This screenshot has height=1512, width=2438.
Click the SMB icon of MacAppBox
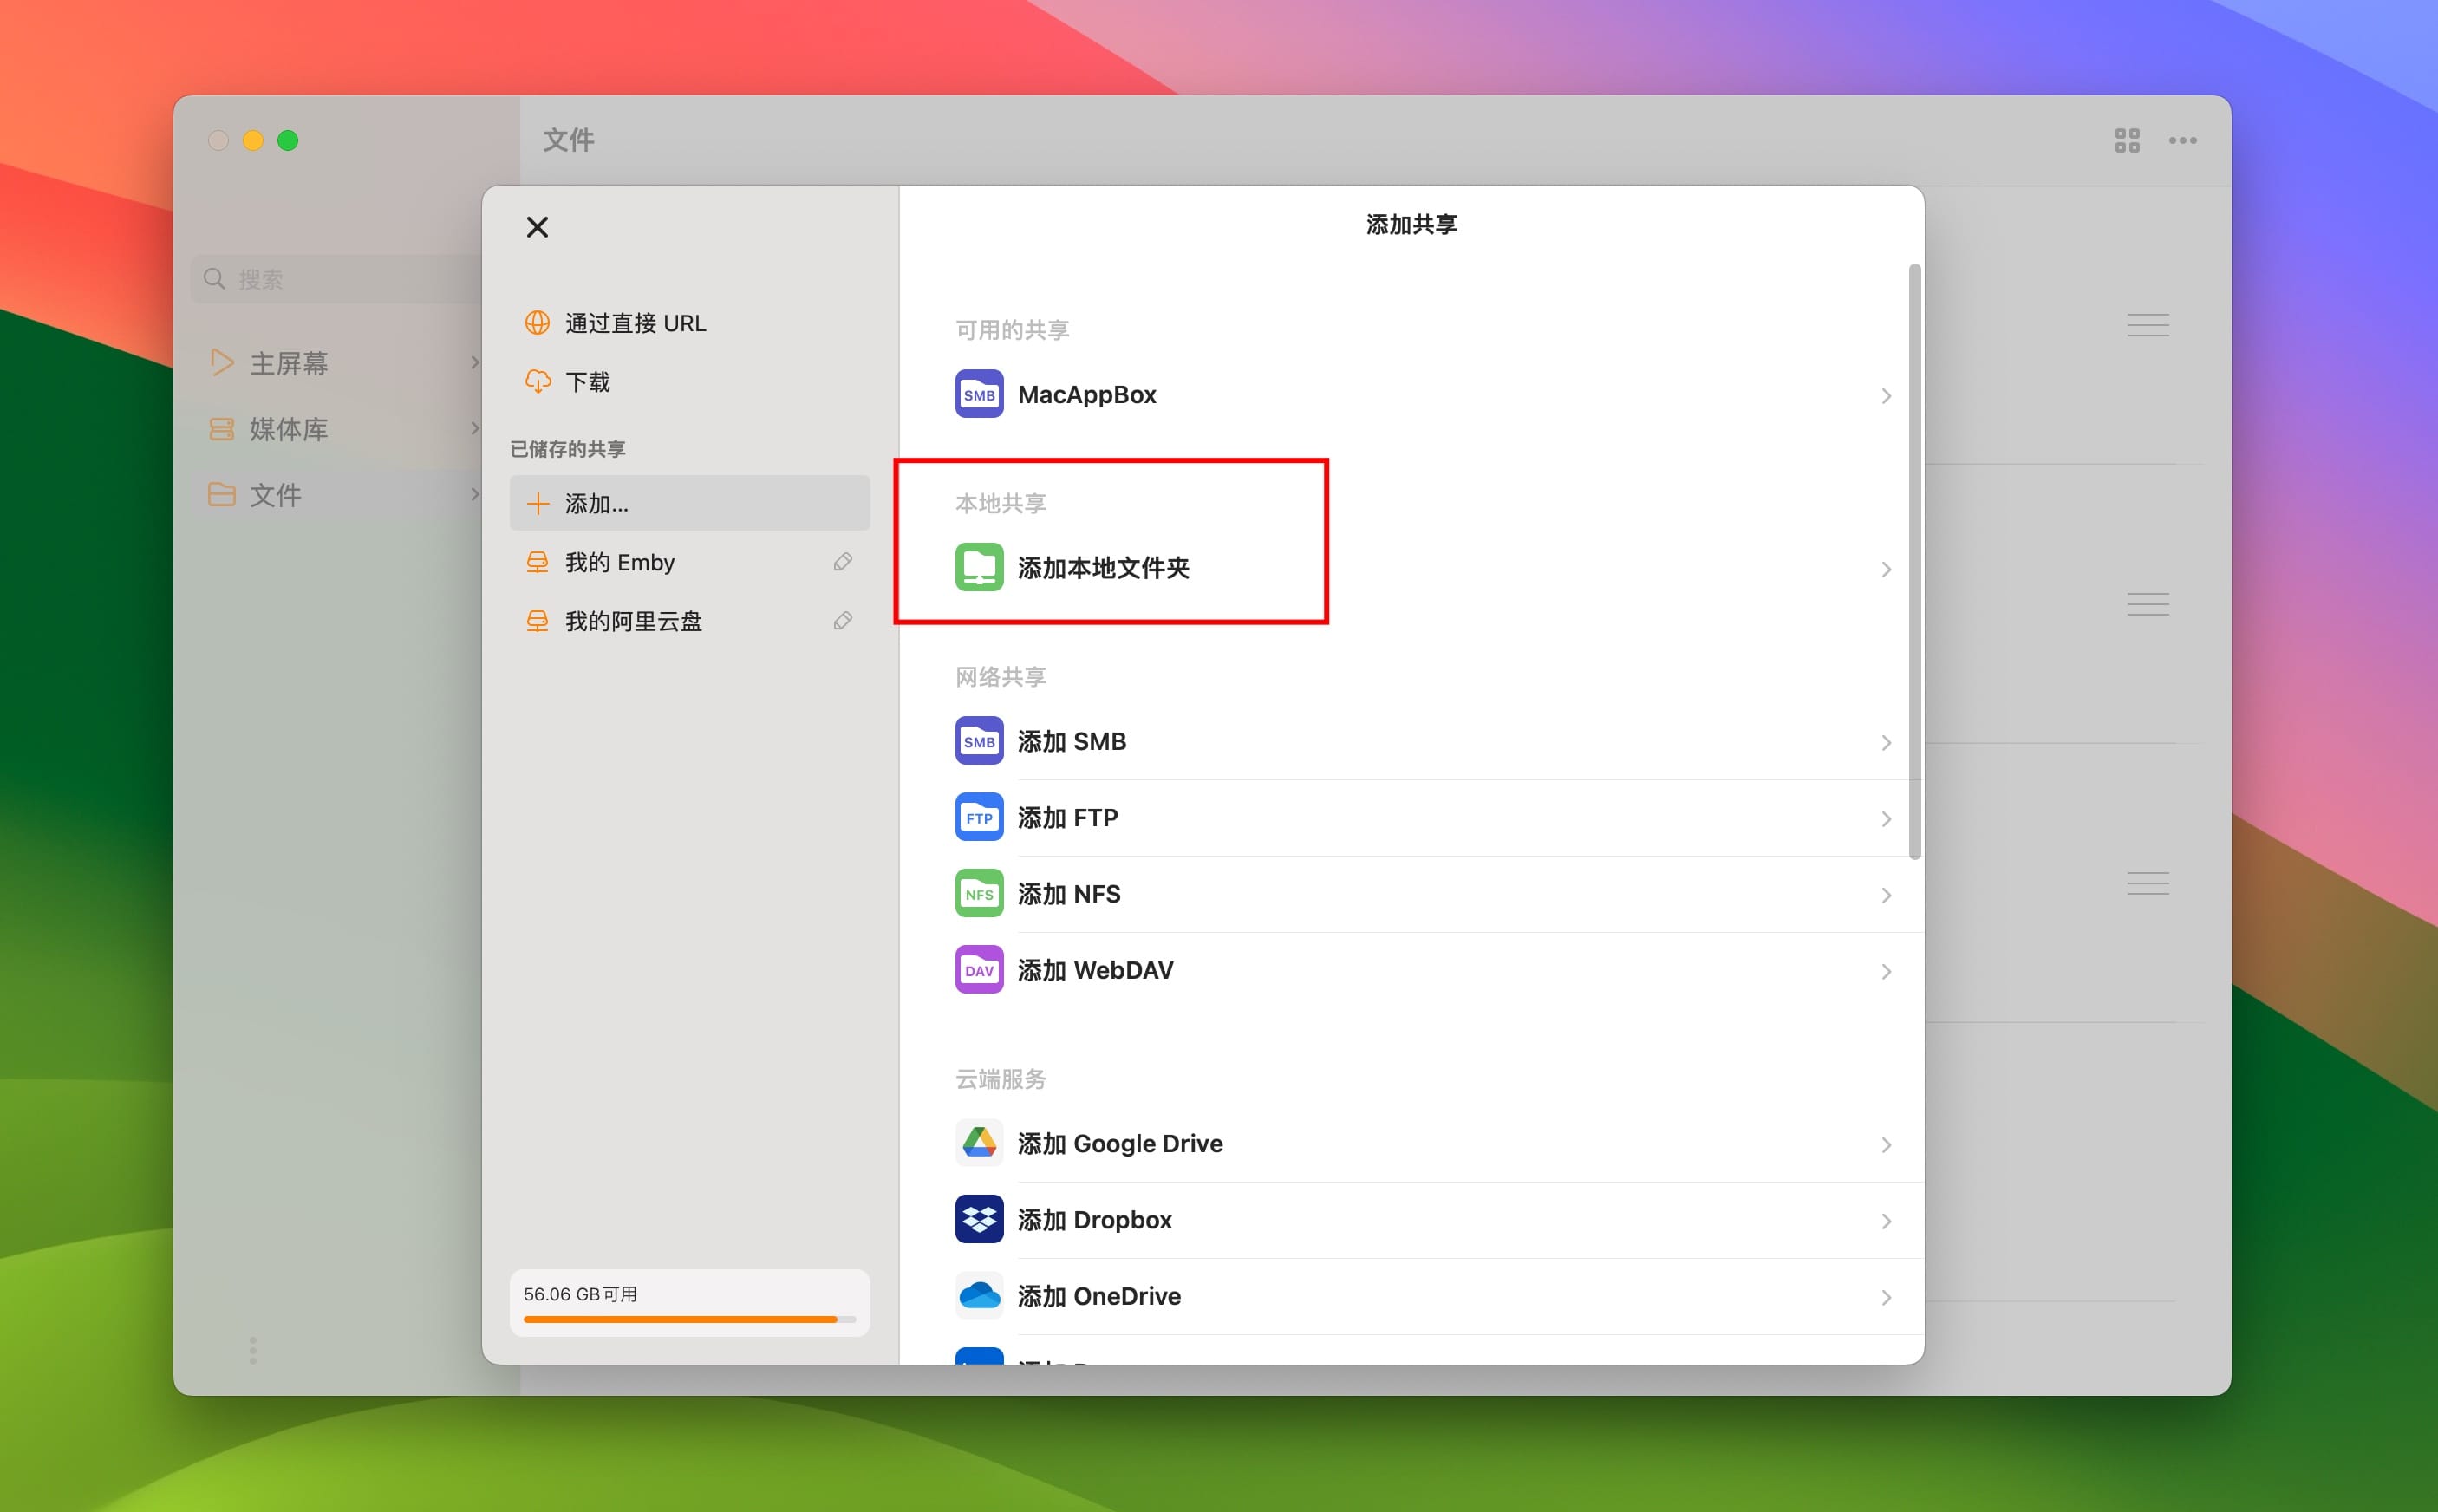979,394
